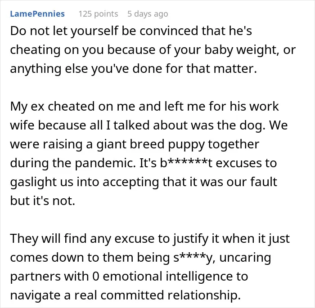315x308 pixels.
Task: Click the word "pandemic" in the comment
Action: coord(105,163)
